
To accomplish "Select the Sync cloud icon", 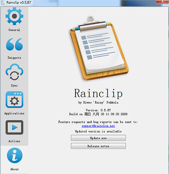I will [14, 72].
